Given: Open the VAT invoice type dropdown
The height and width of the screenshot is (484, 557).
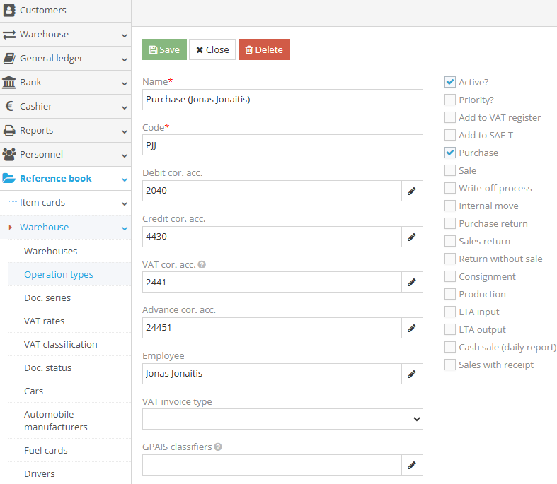Looking at the screenshot, I should pyautogui.click(x=282, y=419).
